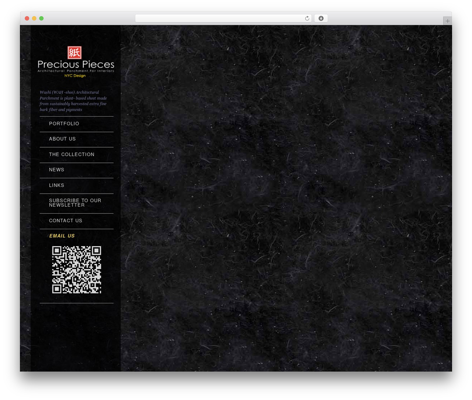Click the NYC Design tagline
Viewport: 472px width, 400px height.
point(75,76)
